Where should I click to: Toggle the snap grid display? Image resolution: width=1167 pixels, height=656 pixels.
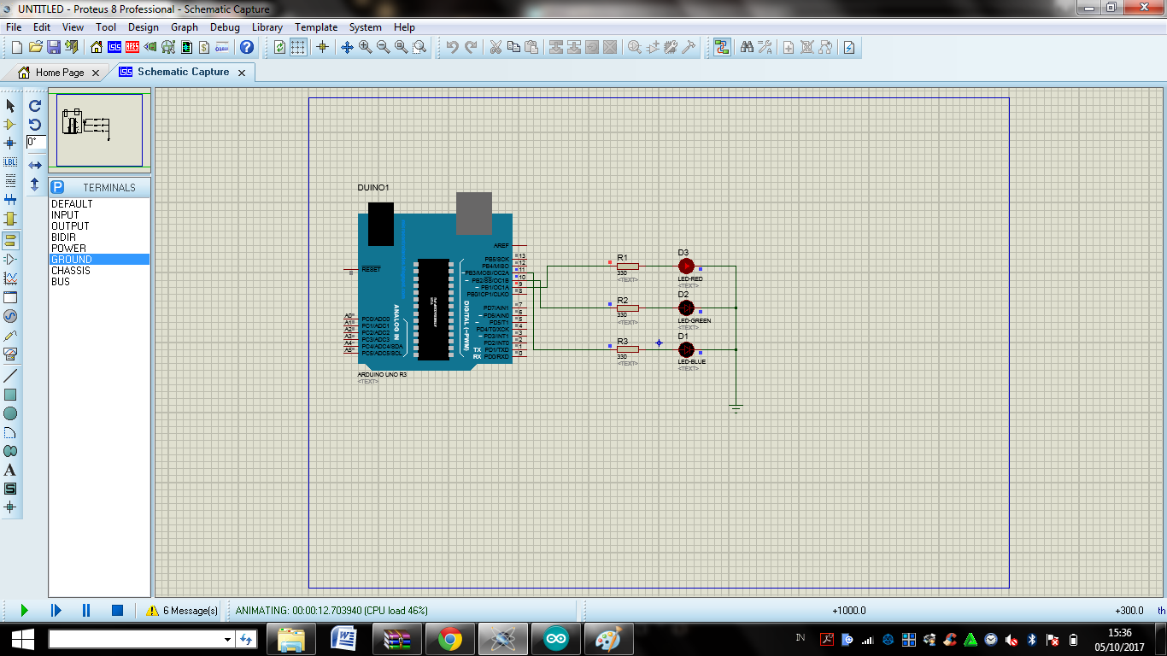[296, 48]
